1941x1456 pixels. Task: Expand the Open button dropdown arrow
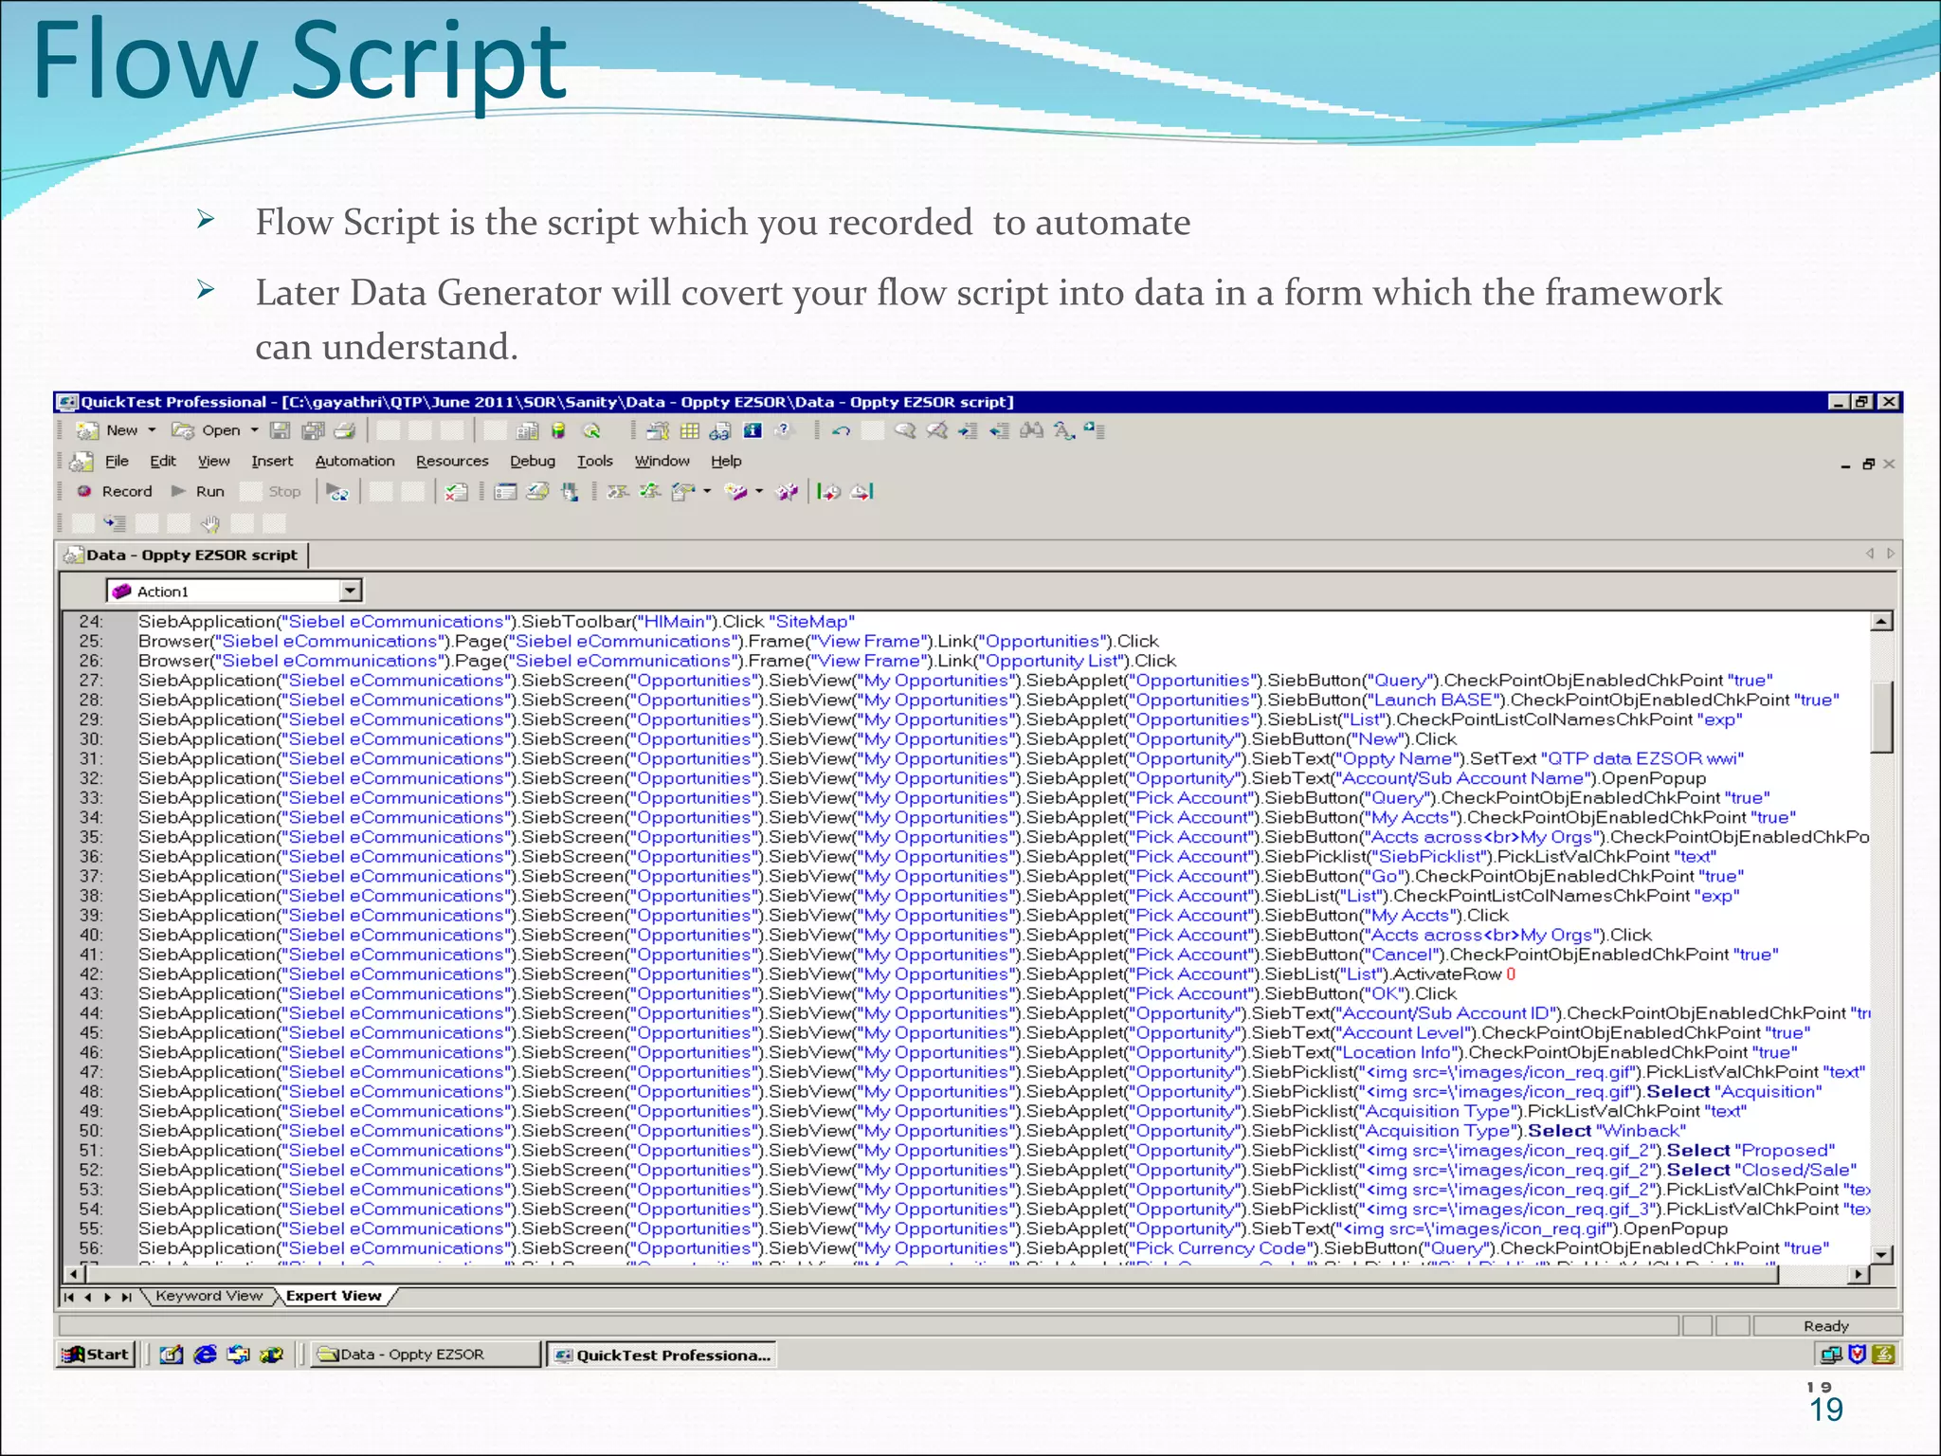[x=254, y=430]
